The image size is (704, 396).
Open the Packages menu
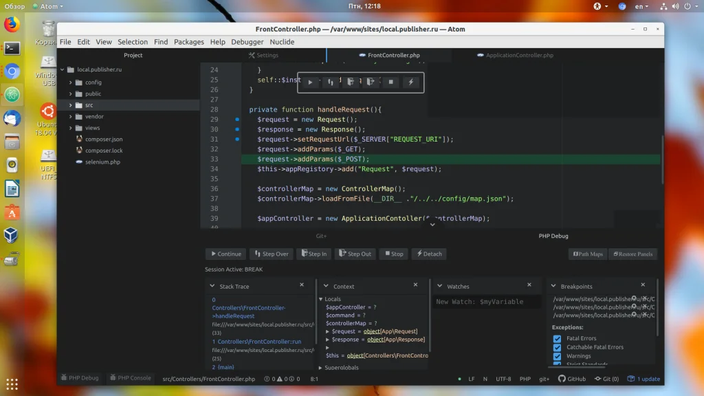(x=188, y=42)
